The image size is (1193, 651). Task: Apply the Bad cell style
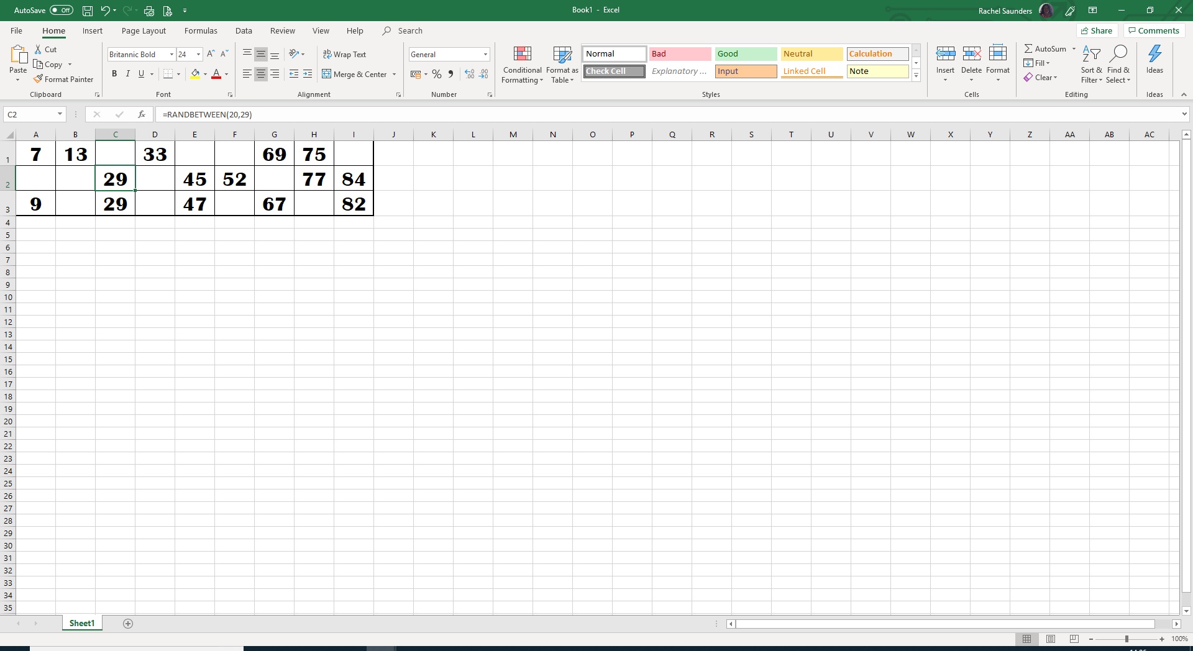click(680, 54)
